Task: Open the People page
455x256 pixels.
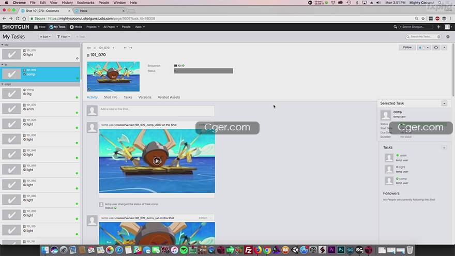Action: point(126,27)
